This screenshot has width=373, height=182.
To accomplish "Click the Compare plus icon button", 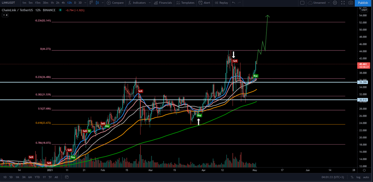I will tap(108, 3).
